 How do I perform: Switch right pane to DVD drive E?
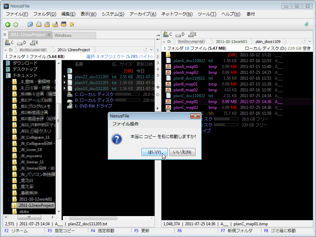pyautogui.click(x=192, y=34)
